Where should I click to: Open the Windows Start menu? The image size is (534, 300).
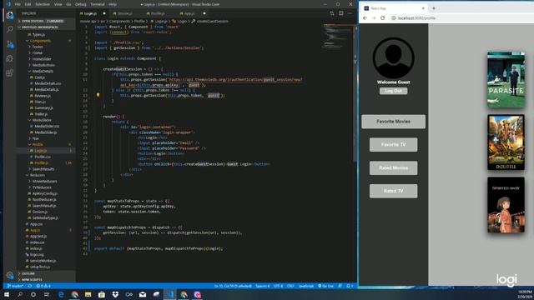click(x=7, y=294)
